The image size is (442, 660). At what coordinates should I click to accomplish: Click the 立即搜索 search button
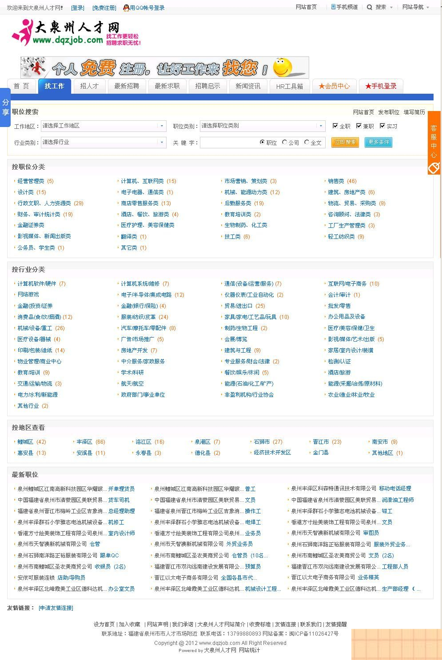pos(345,142)
